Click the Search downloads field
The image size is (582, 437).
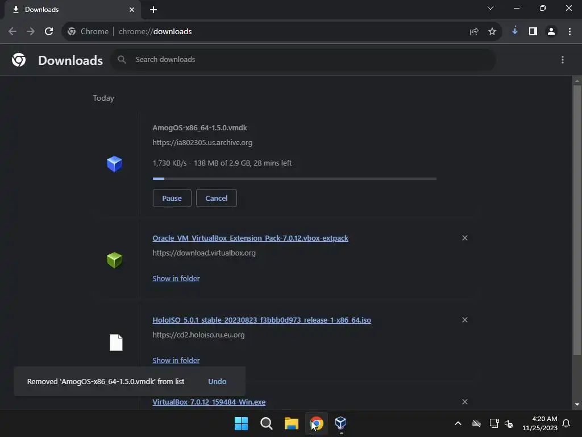[303, 59]
